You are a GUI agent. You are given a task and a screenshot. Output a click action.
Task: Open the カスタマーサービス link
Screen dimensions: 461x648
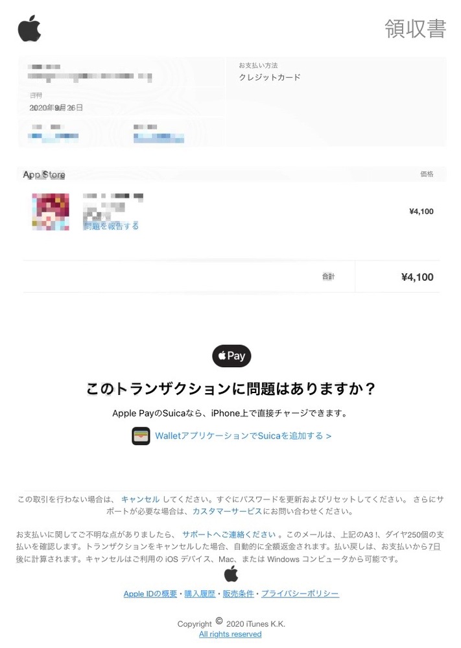(x=227, y=511)
